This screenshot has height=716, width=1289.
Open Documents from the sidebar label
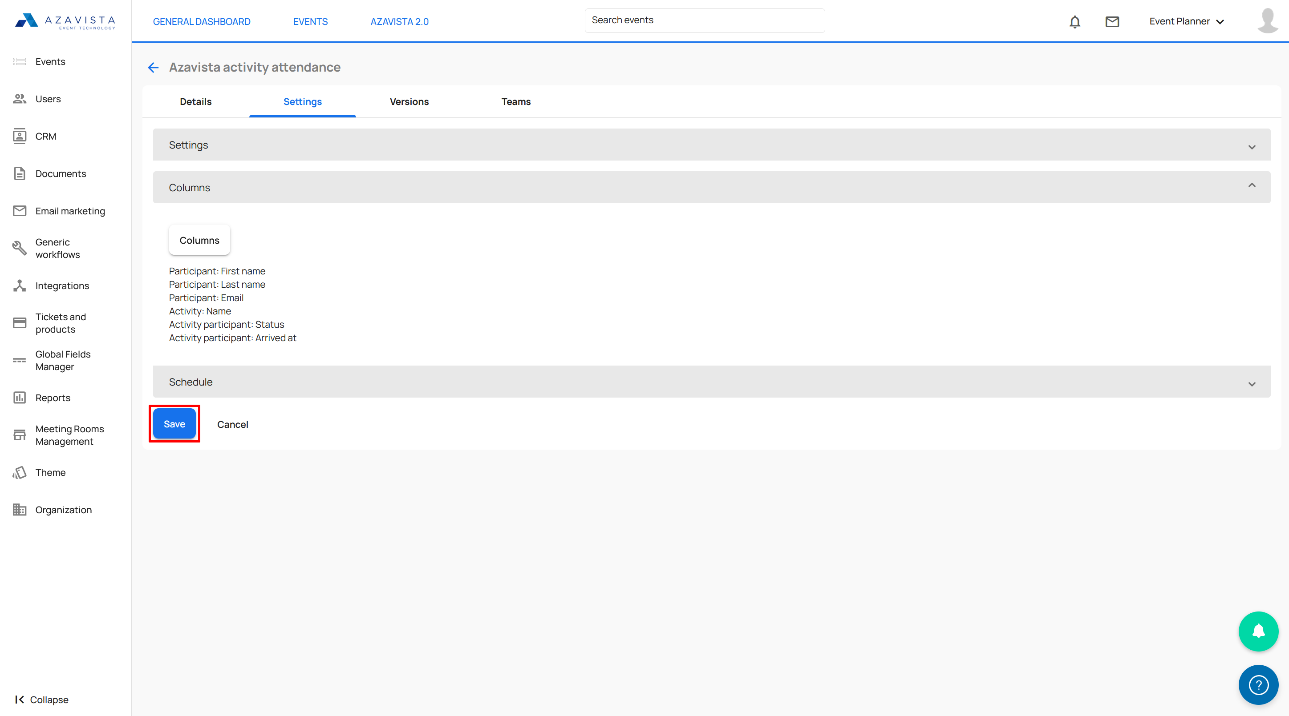coord(61,173)
